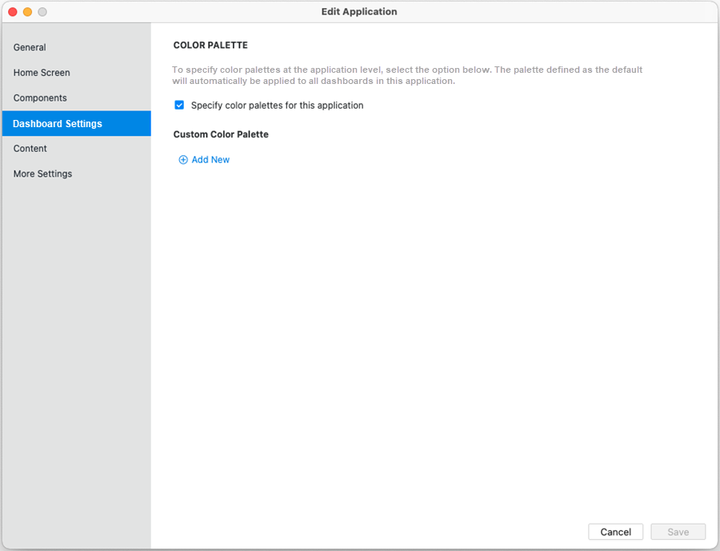Viewport: 720px width, 551px height.
Task: Click the 'Specify color palettes for this application' label
Action: pos(277,106)
